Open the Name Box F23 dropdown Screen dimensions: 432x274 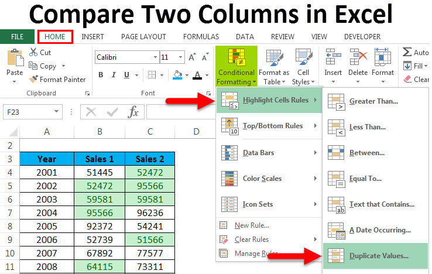(x=56, y=111)
